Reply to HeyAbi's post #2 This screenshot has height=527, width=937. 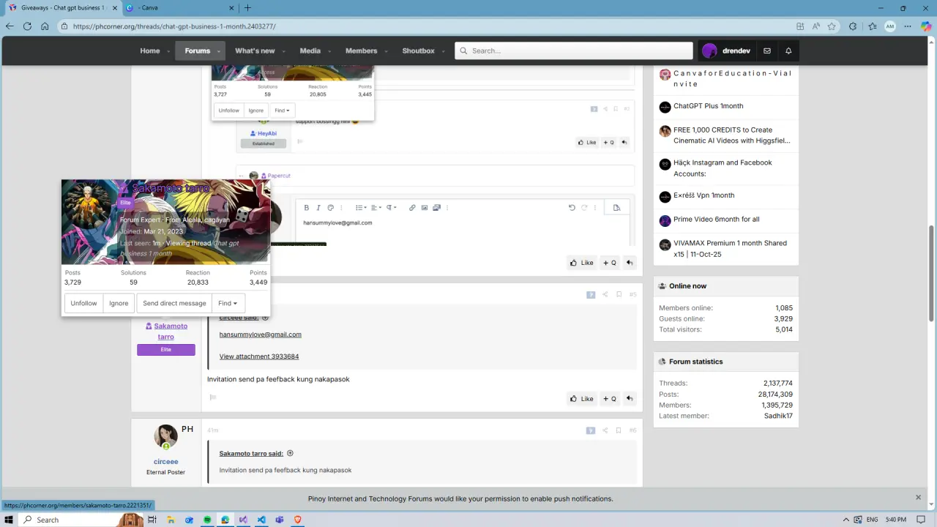[624, 143]
